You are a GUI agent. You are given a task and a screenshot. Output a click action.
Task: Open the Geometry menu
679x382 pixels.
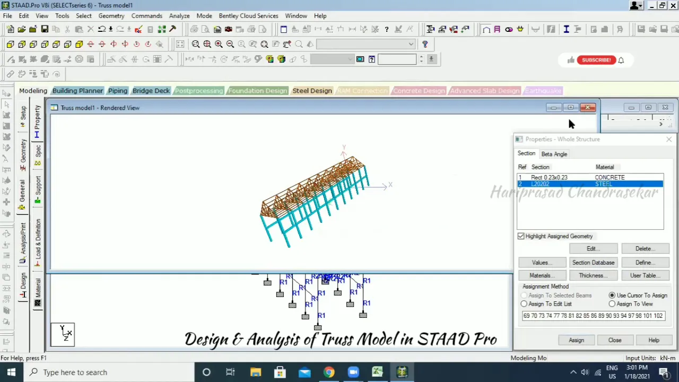tap(111, 15)
